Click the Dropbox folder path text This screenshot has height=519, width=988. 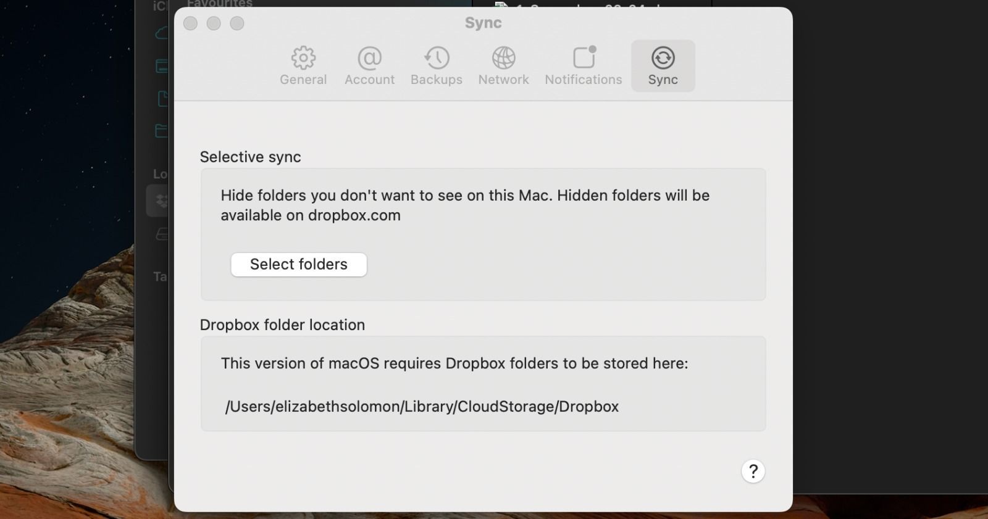422,407
